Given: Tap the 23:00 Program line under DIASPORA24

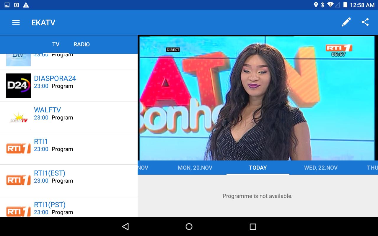Looking at the screenshot, I should [x=53, y=86].
